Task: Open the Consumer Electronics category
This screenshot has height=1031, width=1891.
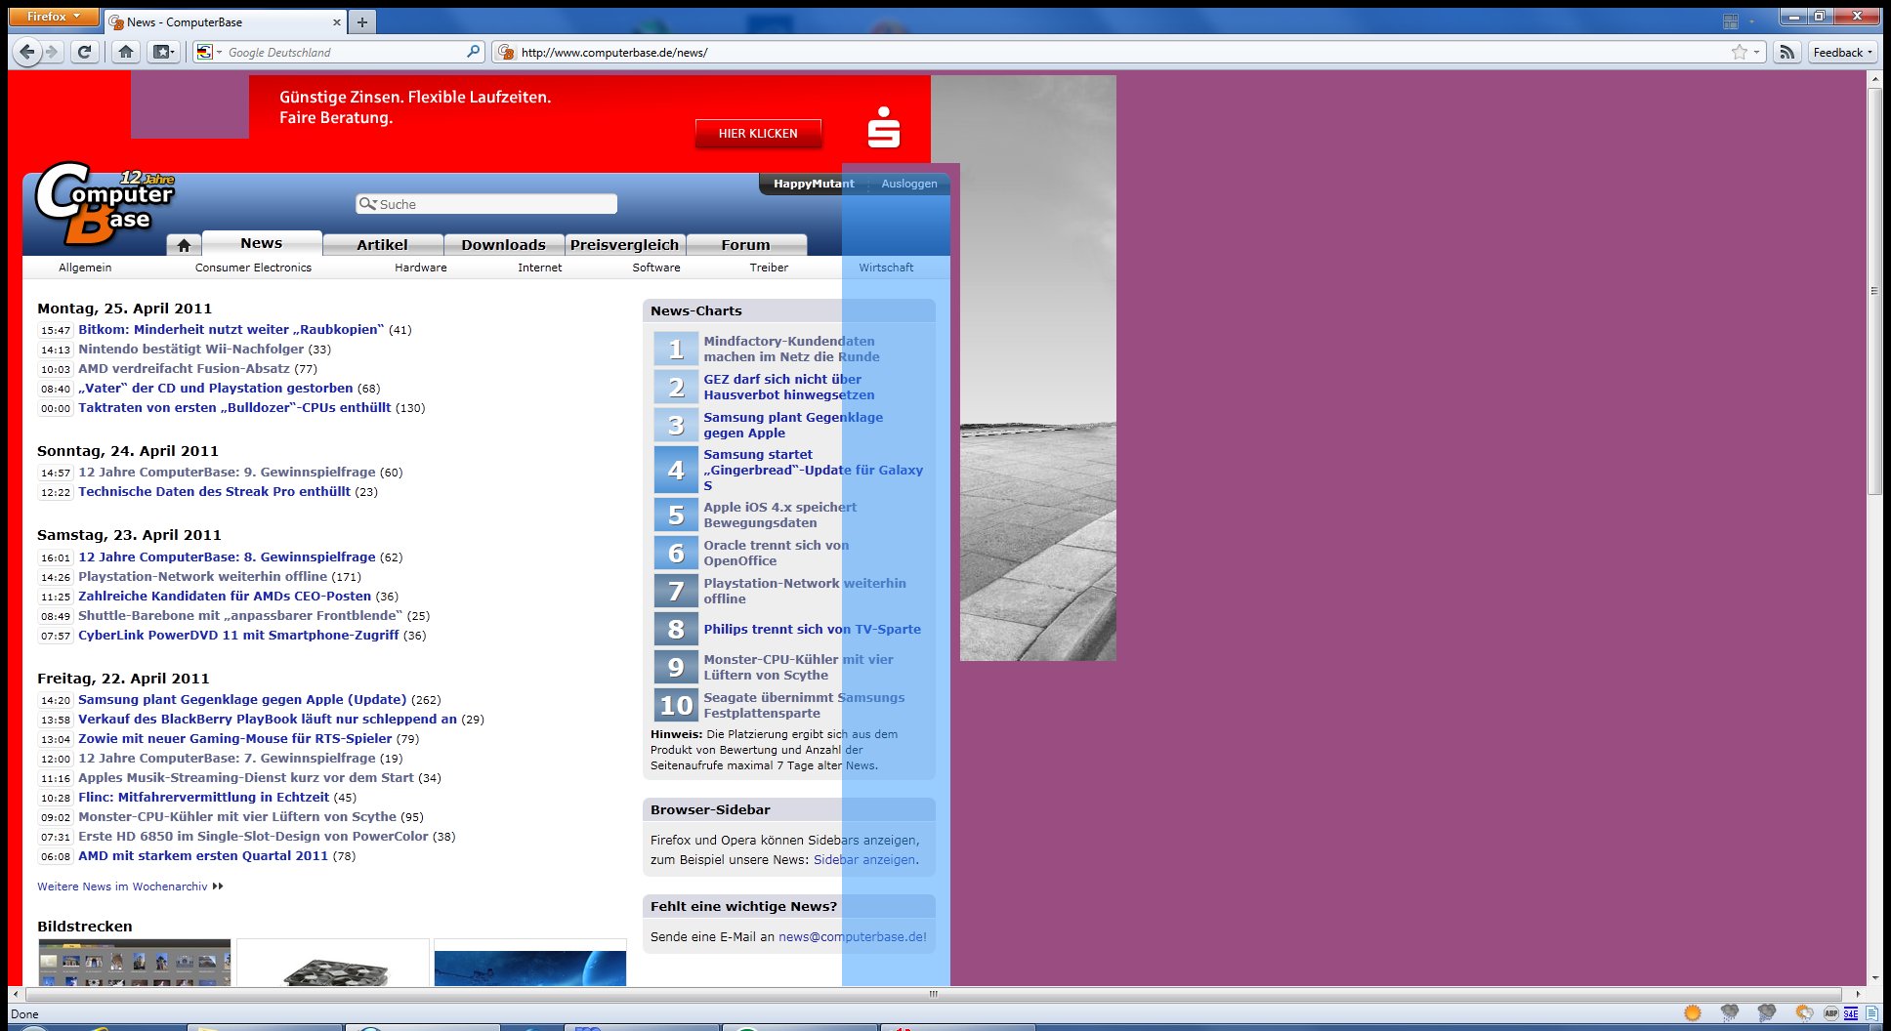Action: (253, 268)
